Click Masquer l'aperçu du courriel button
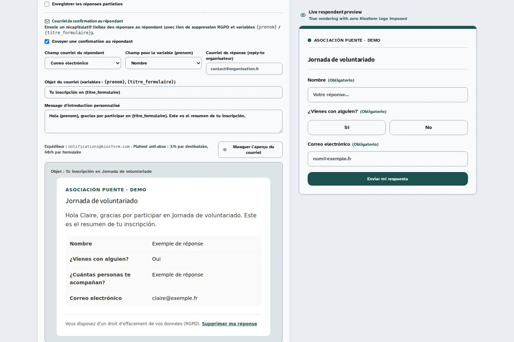Viewport: 514px width, 342px height. (x=250, y=150)
